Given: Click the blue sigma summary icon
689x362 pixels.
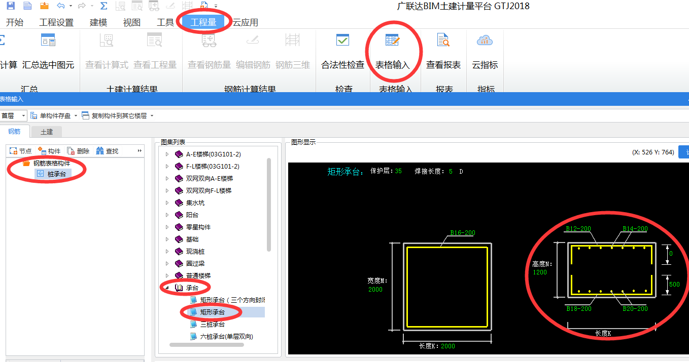Looking at the screenshot, I should (104, 6).
